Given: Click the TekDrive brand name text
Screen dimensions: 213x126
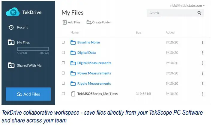Looking at the screenshot, I should [x=32, y=12].
